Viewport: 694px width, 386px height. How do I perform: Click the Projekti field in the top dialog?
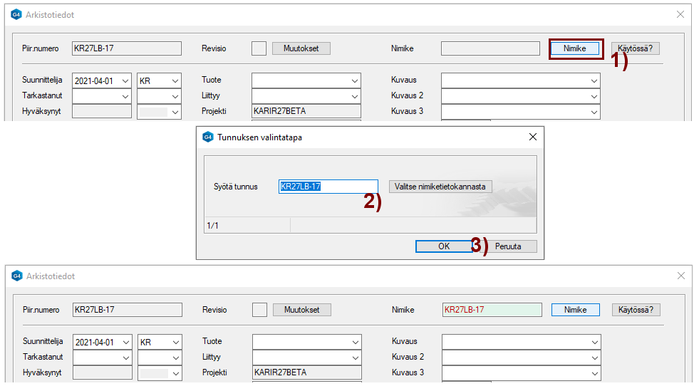306,111
